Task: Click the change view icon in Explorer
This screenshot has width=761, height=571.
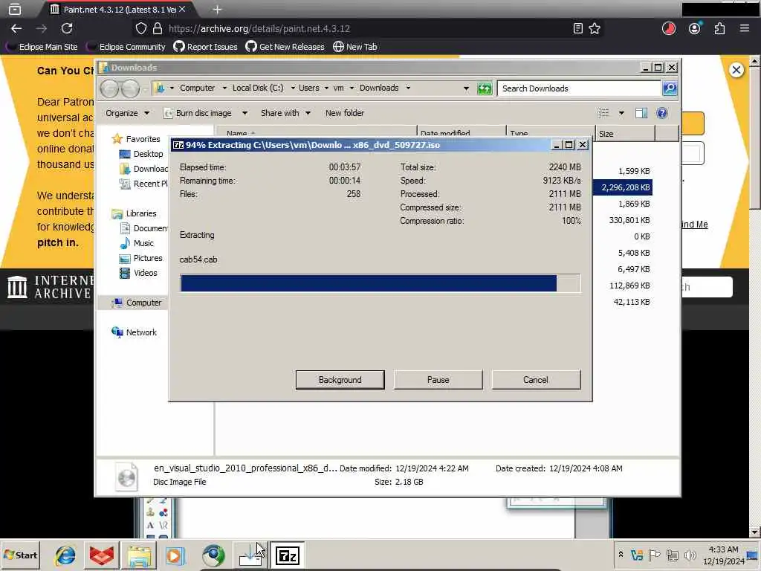Action: [603, 113]
